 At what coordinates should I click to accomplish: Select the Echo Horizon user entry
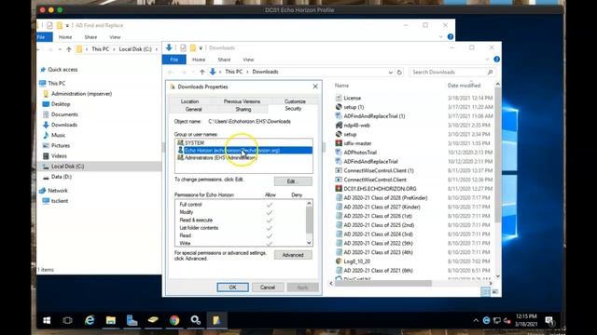(243, 151)
